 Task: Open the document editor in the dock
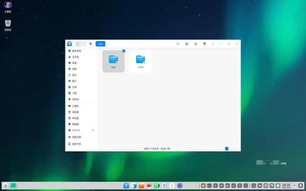[164, 185]
